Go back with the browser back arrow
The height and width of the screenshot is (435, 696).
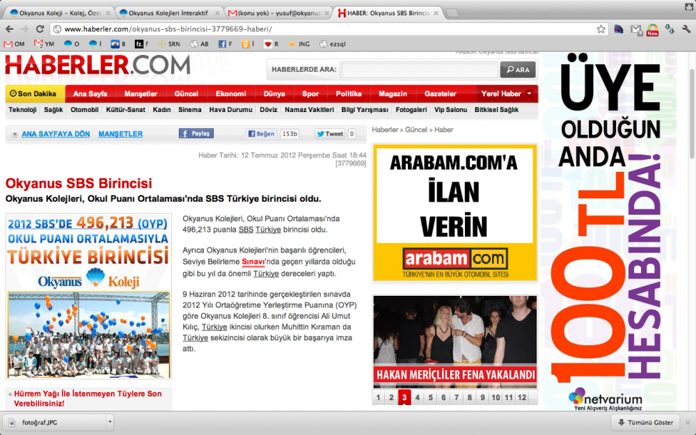point(9,29)
